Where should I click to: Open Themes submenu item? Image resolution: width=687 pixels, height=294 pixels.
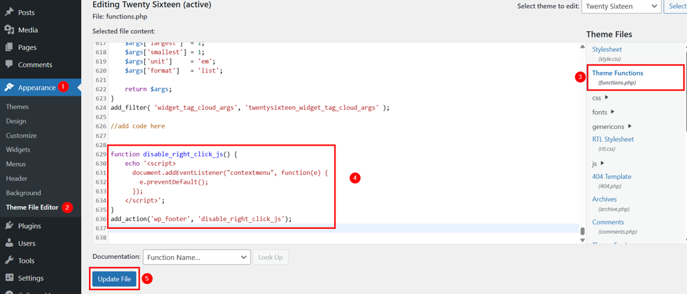pos(17,106)
